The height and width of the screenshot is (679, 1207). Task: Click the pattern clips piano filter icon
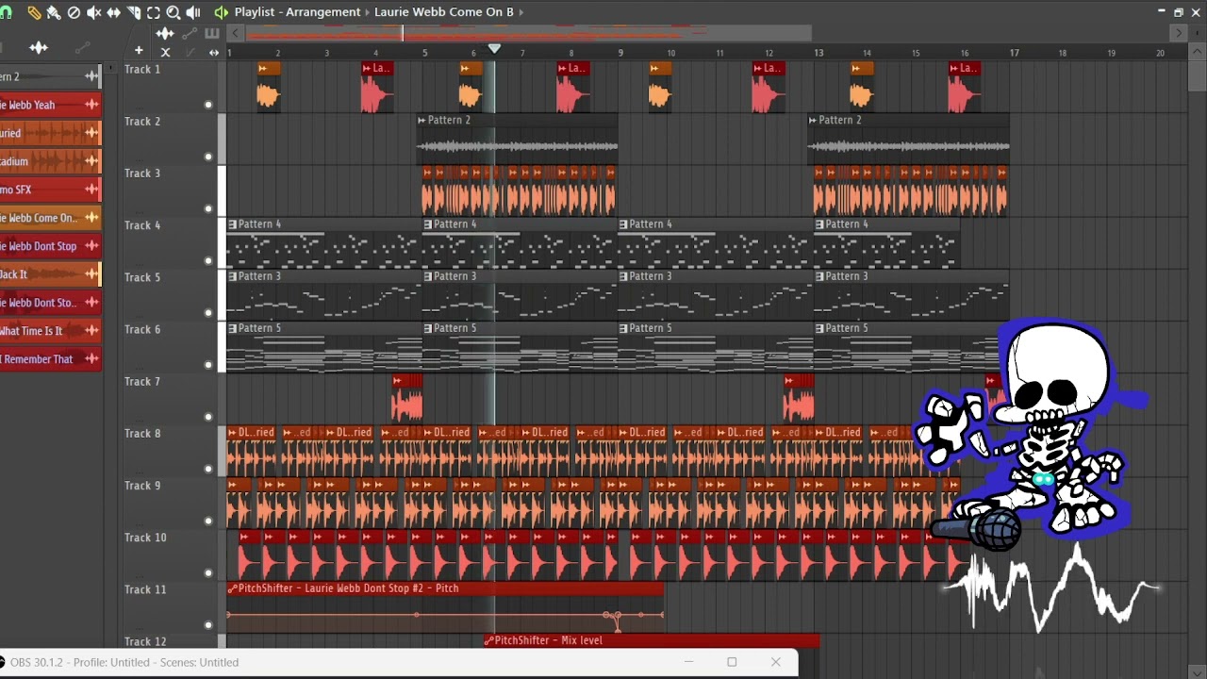[211, 33]
